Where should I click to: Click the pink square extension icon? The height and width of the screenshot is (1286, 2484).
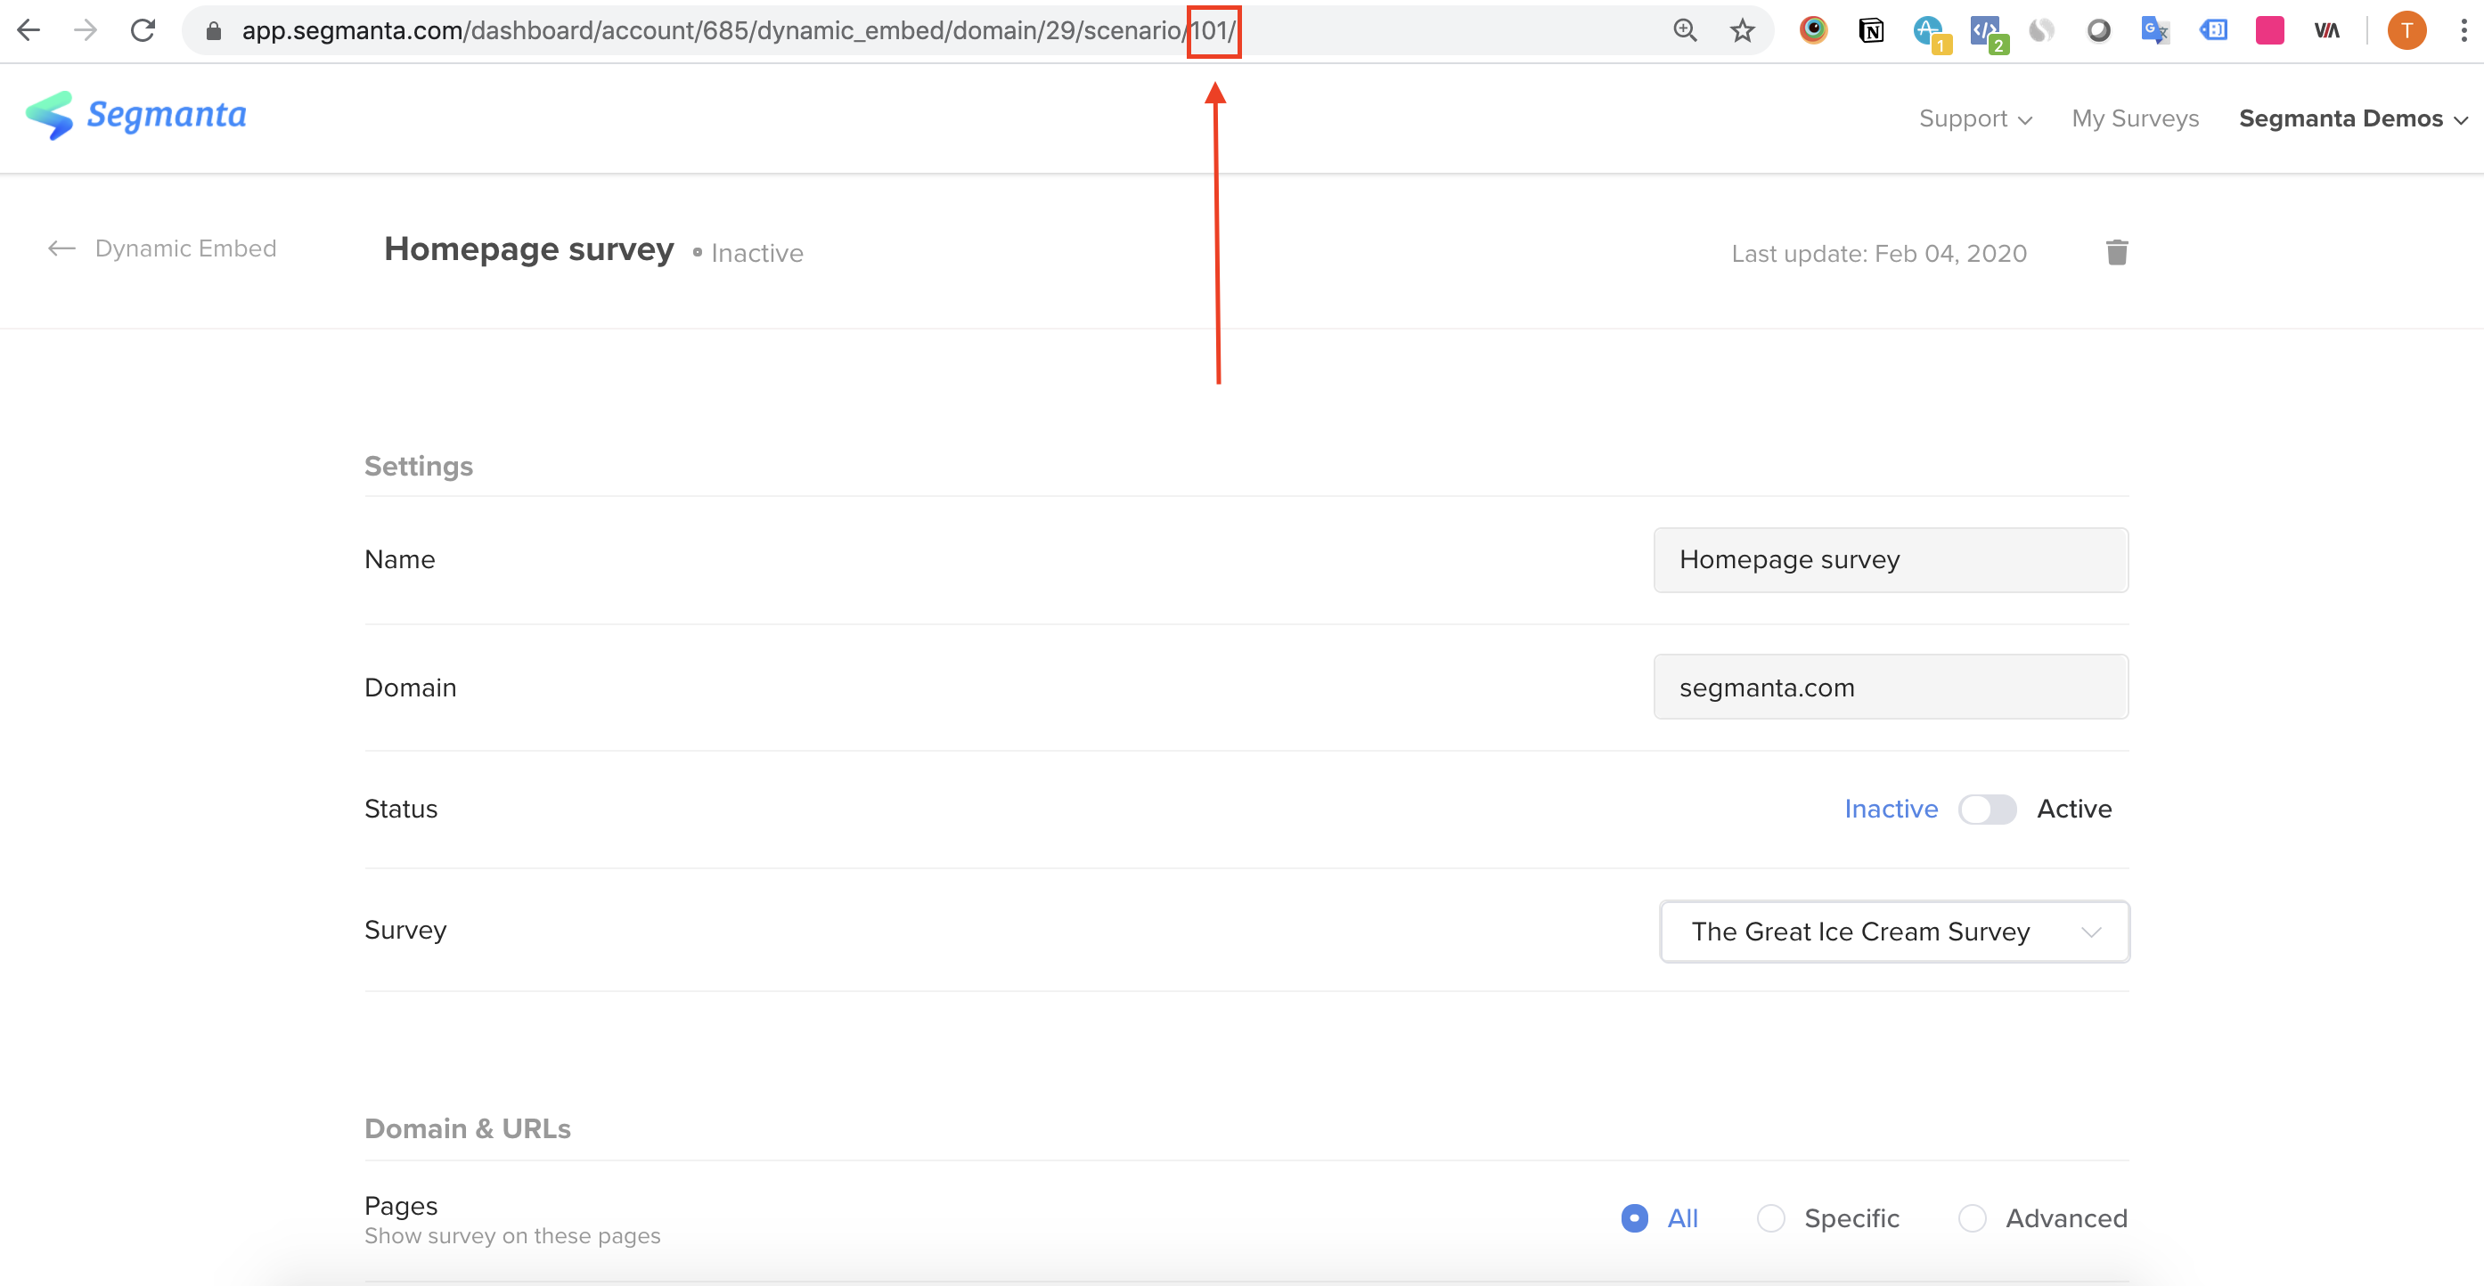click(x=2270, y=30)
